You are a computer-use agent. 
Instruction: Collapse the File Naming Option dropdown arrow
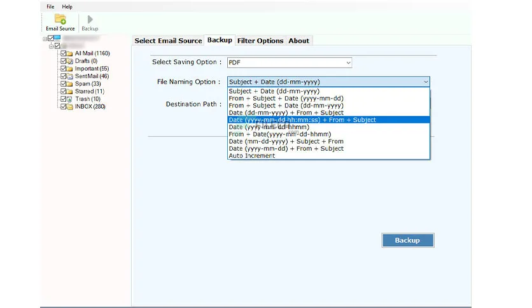(426, 81)
